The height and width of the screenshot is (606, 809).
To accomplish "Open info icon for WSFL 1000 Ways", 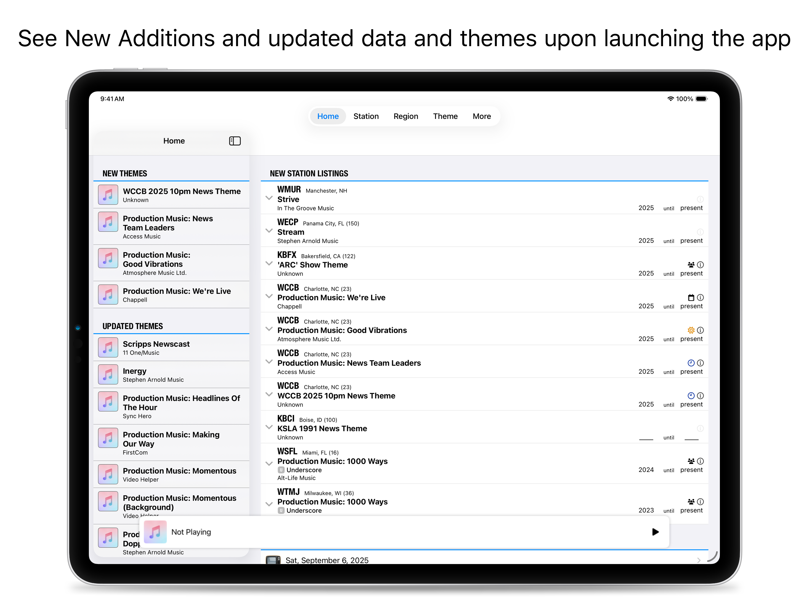I will pyautogui.click(x=700, y=461).
